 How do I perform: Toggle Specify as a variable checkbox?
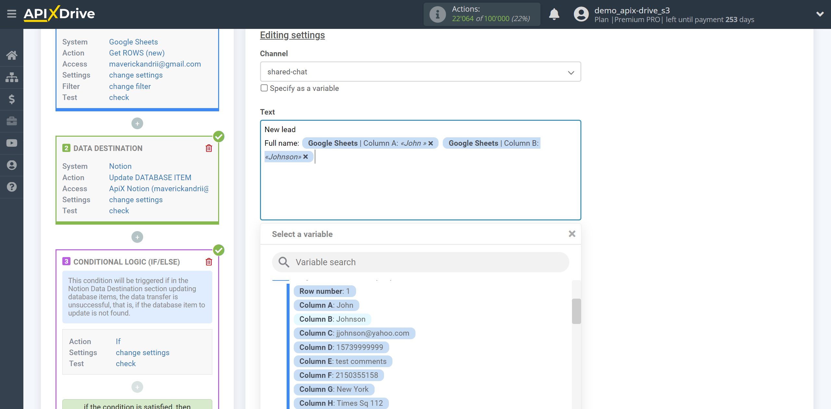coord(264,88)
